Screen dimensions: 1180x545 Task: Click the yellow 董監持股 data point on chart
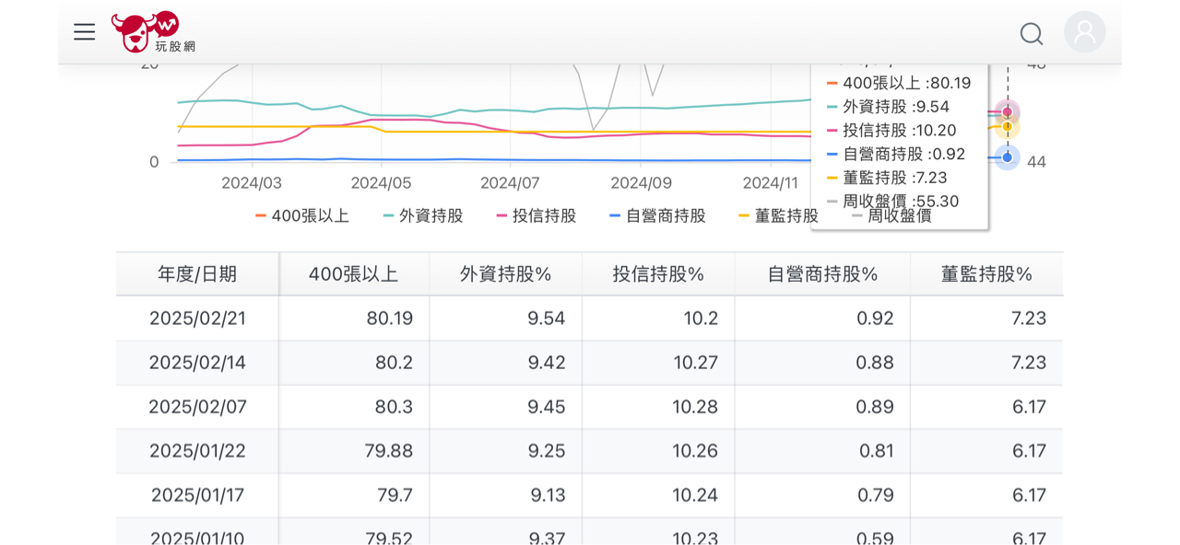click(1007, 126)
